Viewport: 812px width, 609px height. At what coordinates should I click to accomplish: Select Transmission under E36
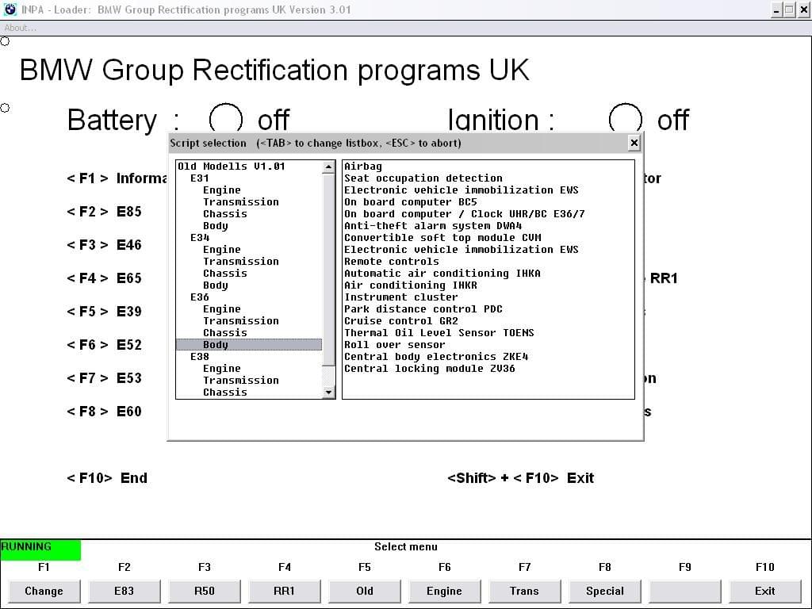pos(241,321)
